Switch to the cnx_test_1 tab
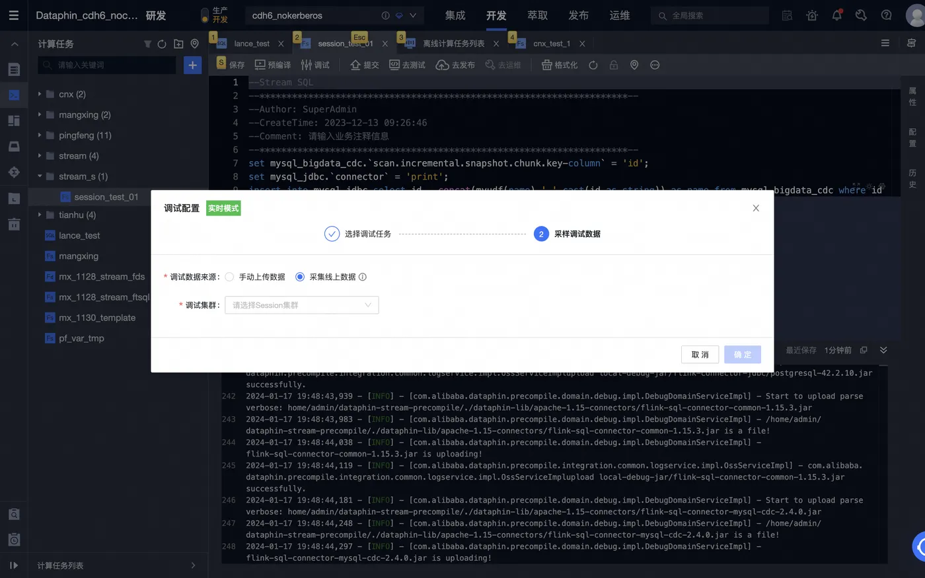The image size is (925, 578). (x=552, y=44)
